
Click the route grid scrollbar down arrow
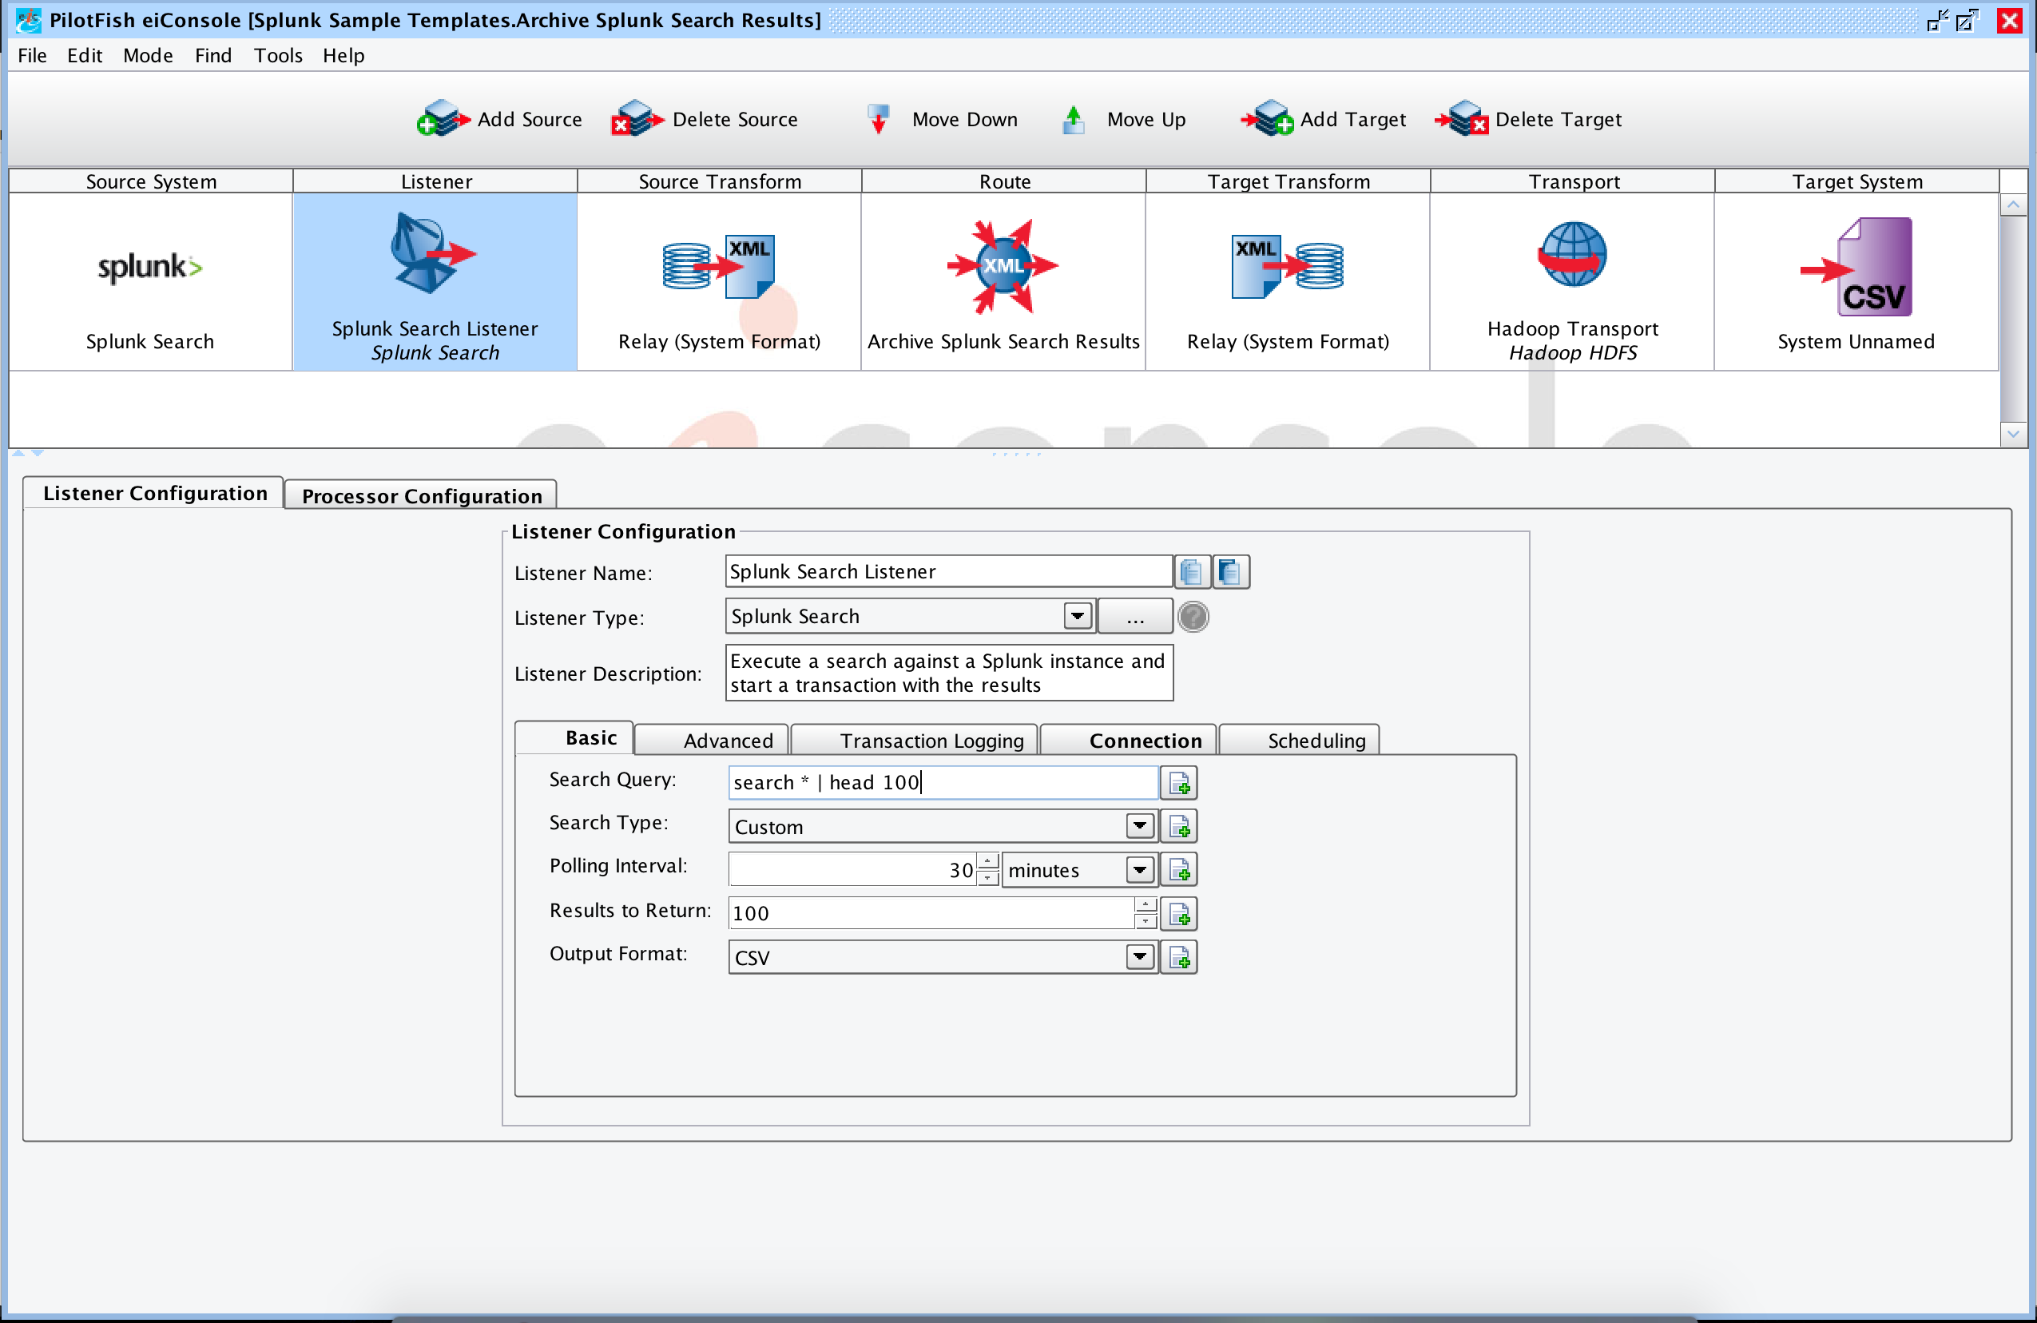click(2012, 434)
